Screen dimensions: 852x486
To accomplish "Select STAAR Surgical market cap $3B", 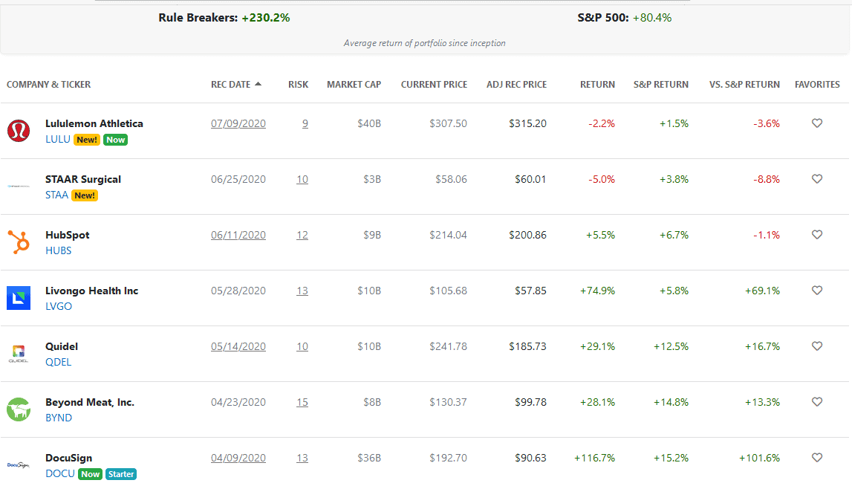I will coord(372,179).
